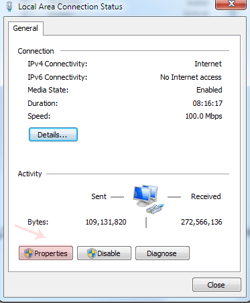Viewport: 250px width, 303px height.
Task: Click the Speed value 100.0 Mbps
Action: (x=204, y=116)
